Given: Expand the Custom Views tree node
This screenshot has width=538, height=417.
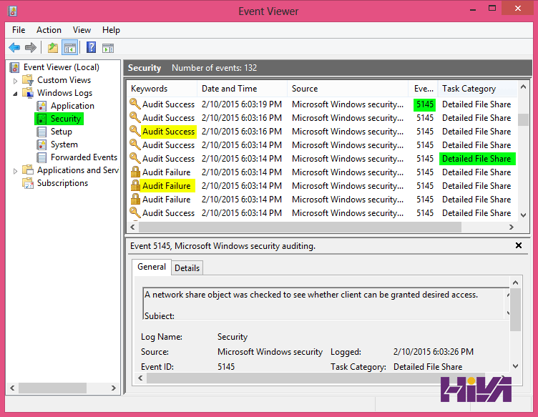Looking at the screenshot, I should click(15, 81).
